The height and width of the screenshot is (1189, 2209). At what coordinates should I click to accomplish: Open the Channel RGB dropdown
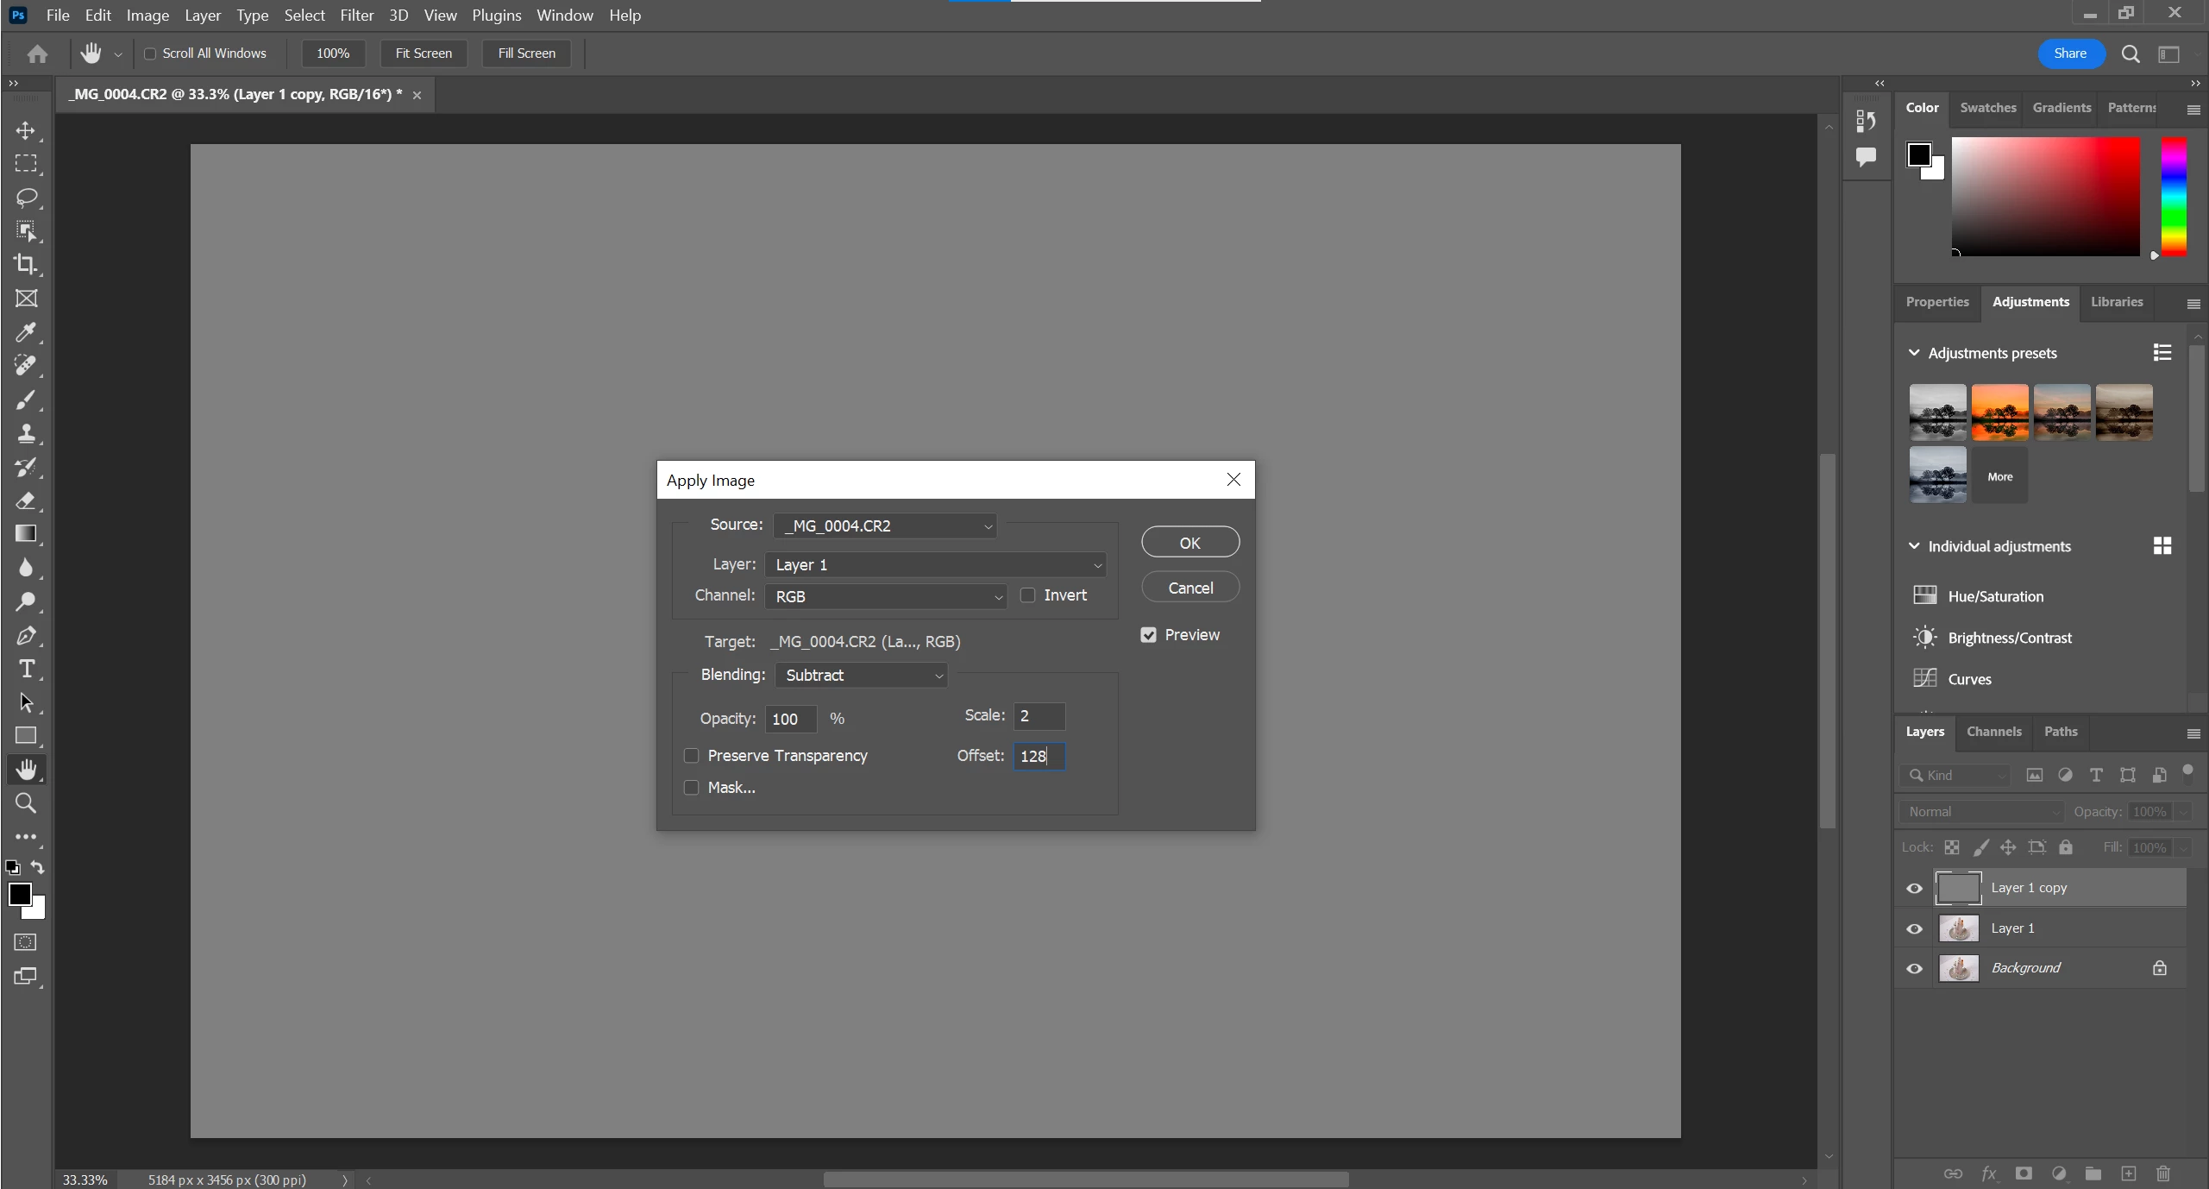[x=886, y=596]
